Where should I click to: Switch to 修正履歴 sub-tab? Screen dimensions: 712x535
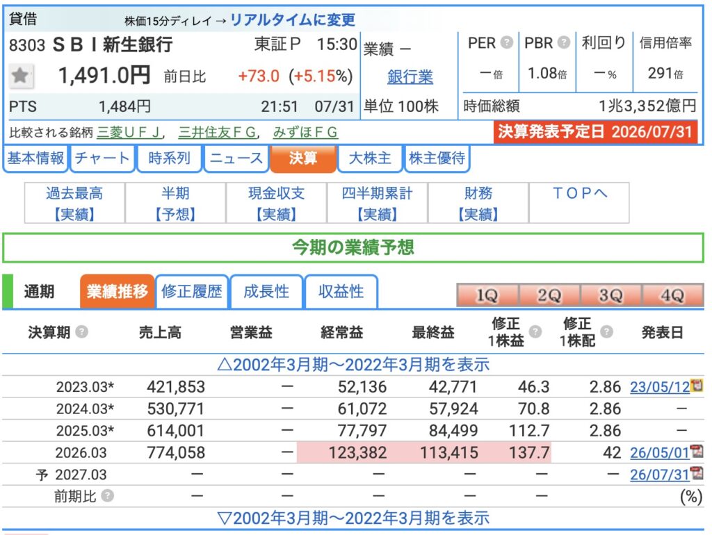192,291
